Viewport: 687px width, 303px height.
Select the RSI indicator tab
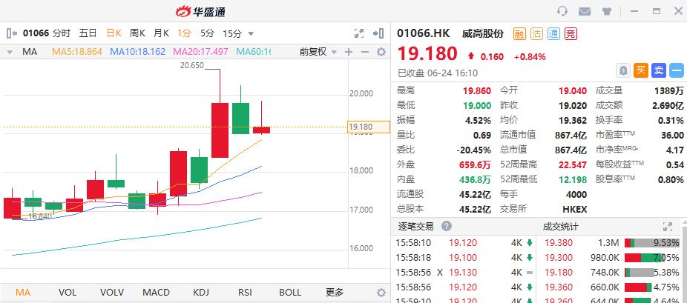(x=245, y=293)
